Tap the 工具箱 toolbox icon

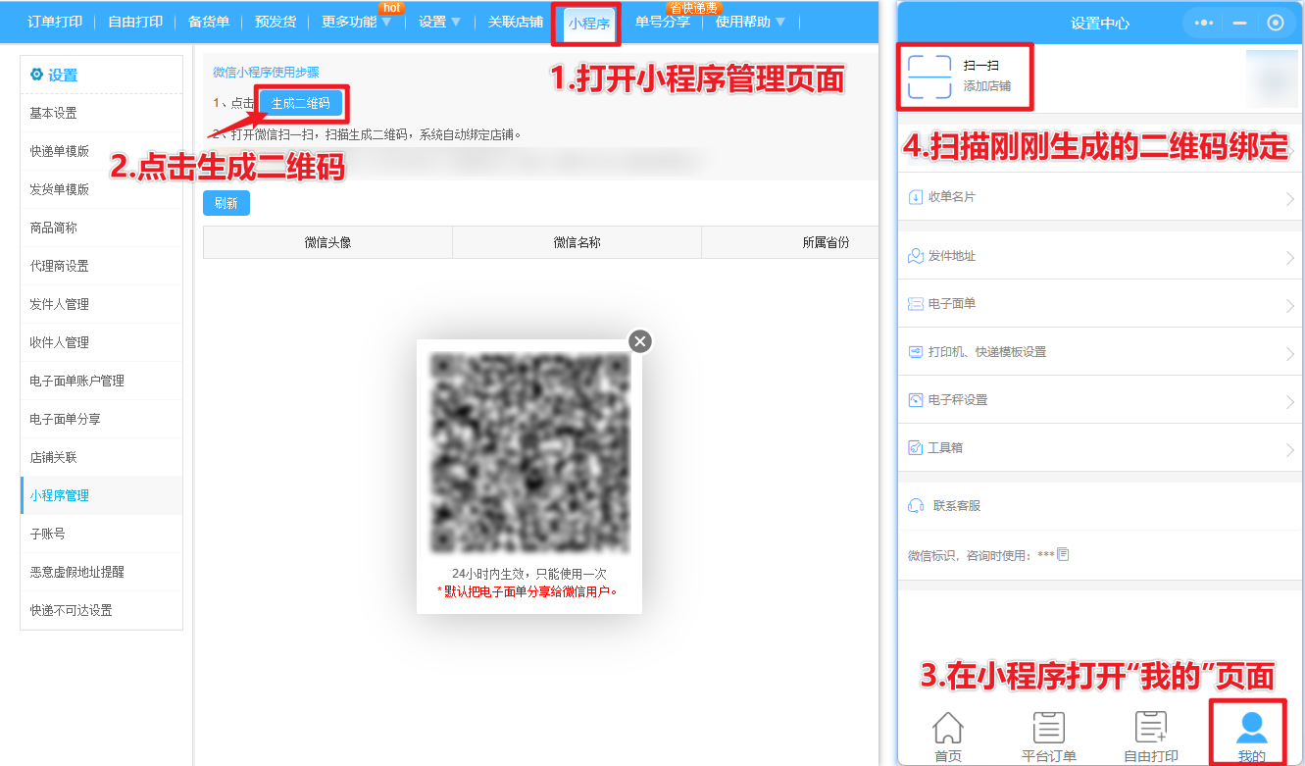click(916, 447)
